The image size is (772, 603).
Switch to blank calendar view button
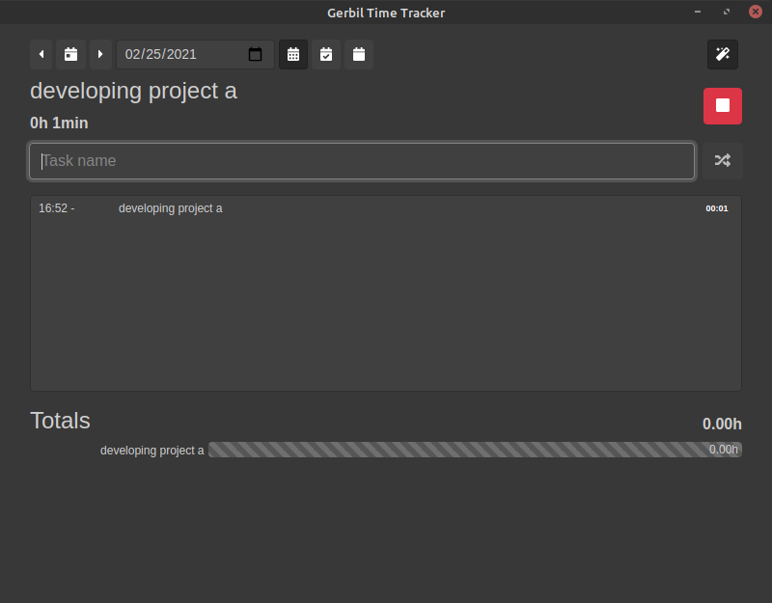(x=359, y=54)
